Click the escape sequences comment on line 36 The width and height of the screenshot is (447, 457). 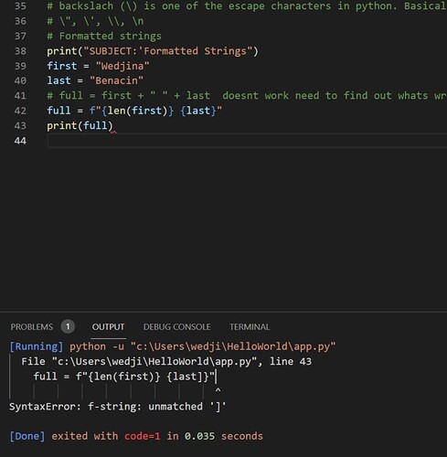tap(95, 21)
